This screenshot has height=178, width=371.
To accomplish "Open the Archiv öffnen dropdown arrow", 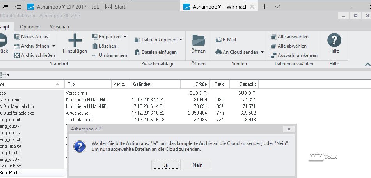I will pyautogui.click(x=53, y=46).
